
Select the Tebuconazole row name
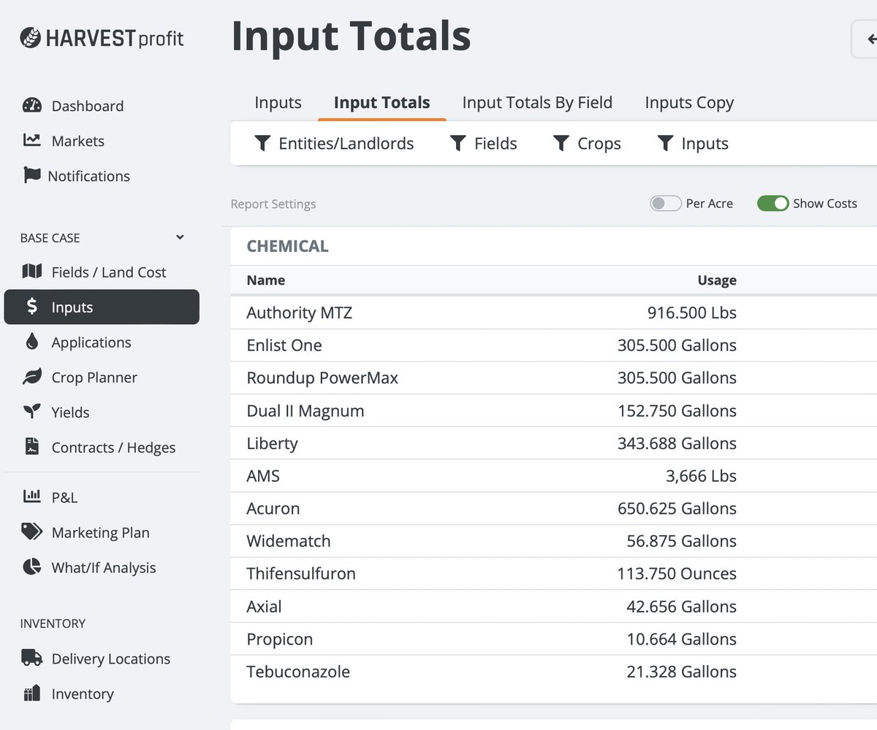pos(298,672)
